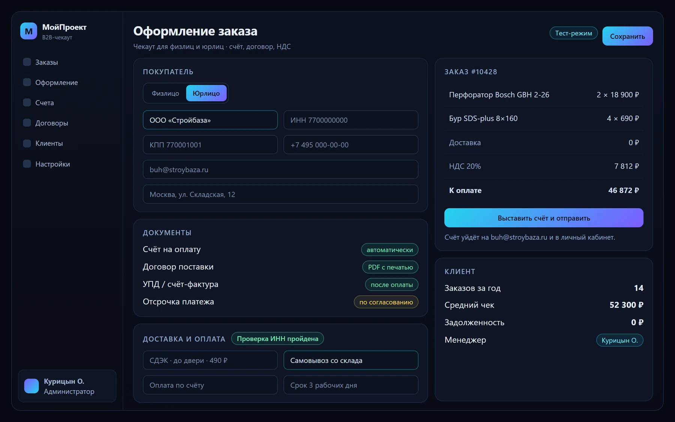Click the по согласованию badge

click(386, 302)
